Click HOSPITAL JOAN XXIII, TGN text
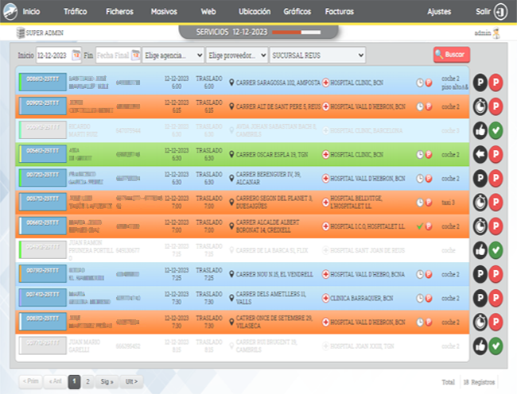517x394 pixels. [x=362, y=346]
